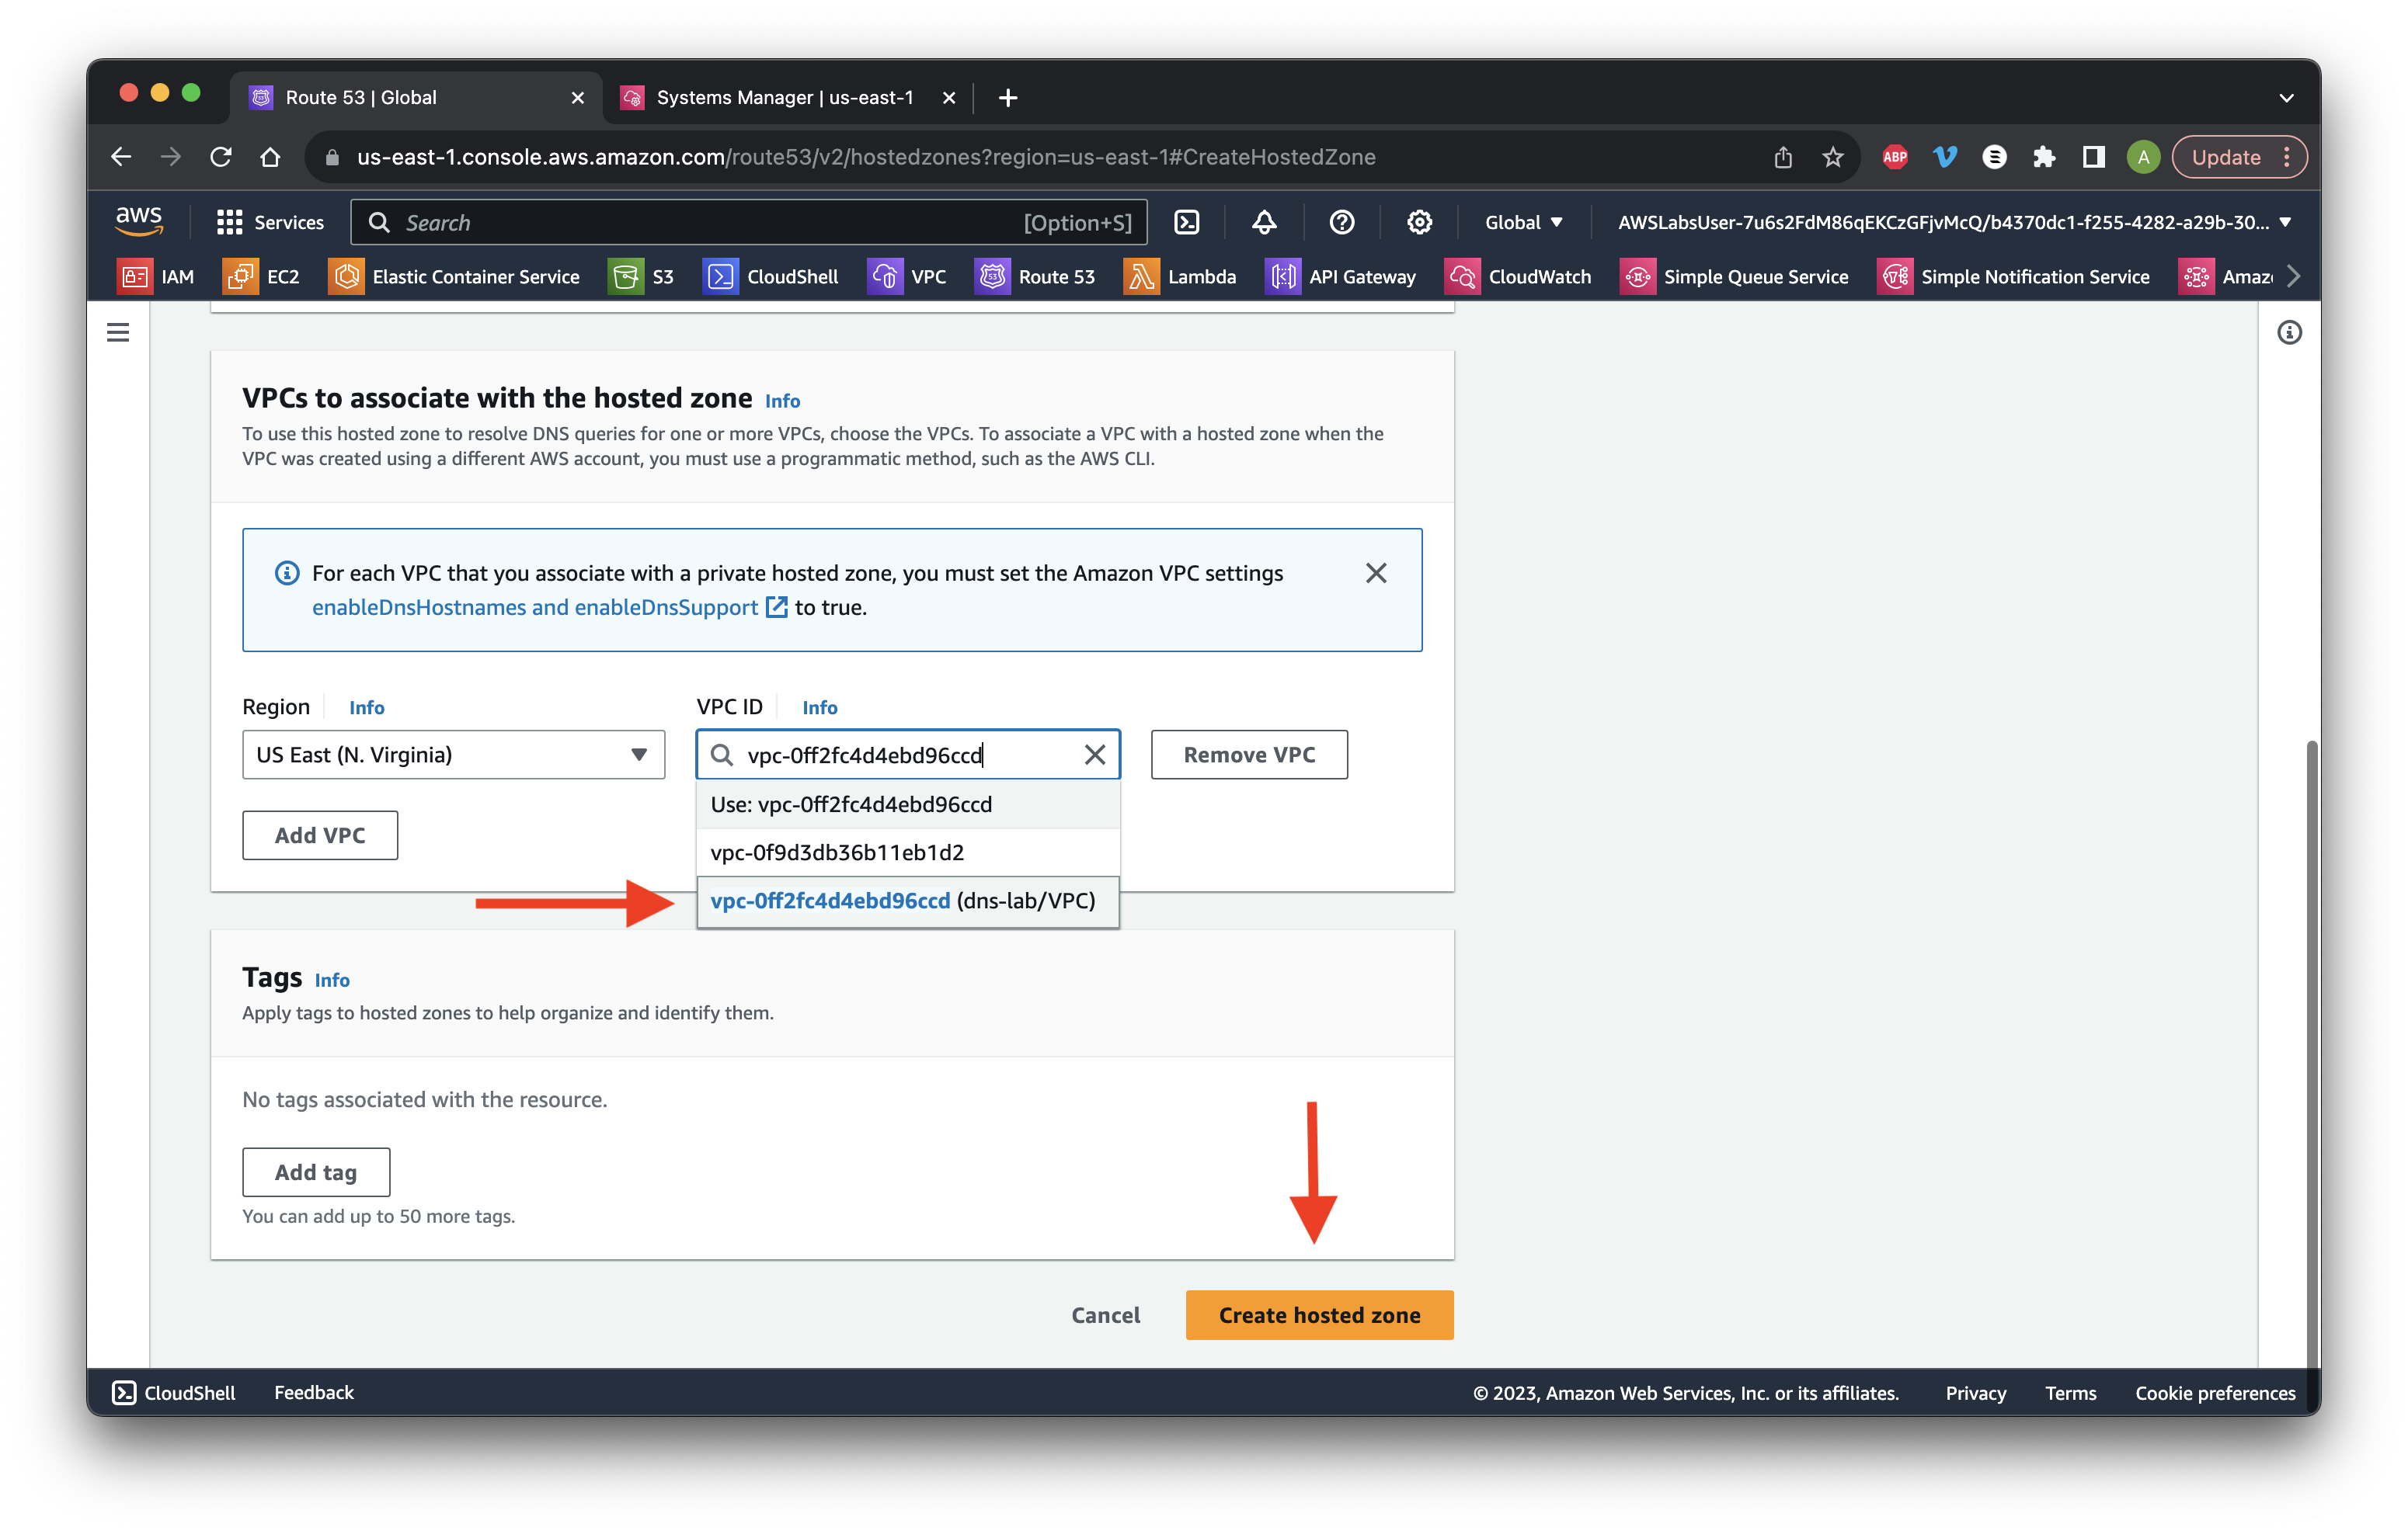
Task: Open CloudShell from footer bar
Action: click(x=174, y=1393)
